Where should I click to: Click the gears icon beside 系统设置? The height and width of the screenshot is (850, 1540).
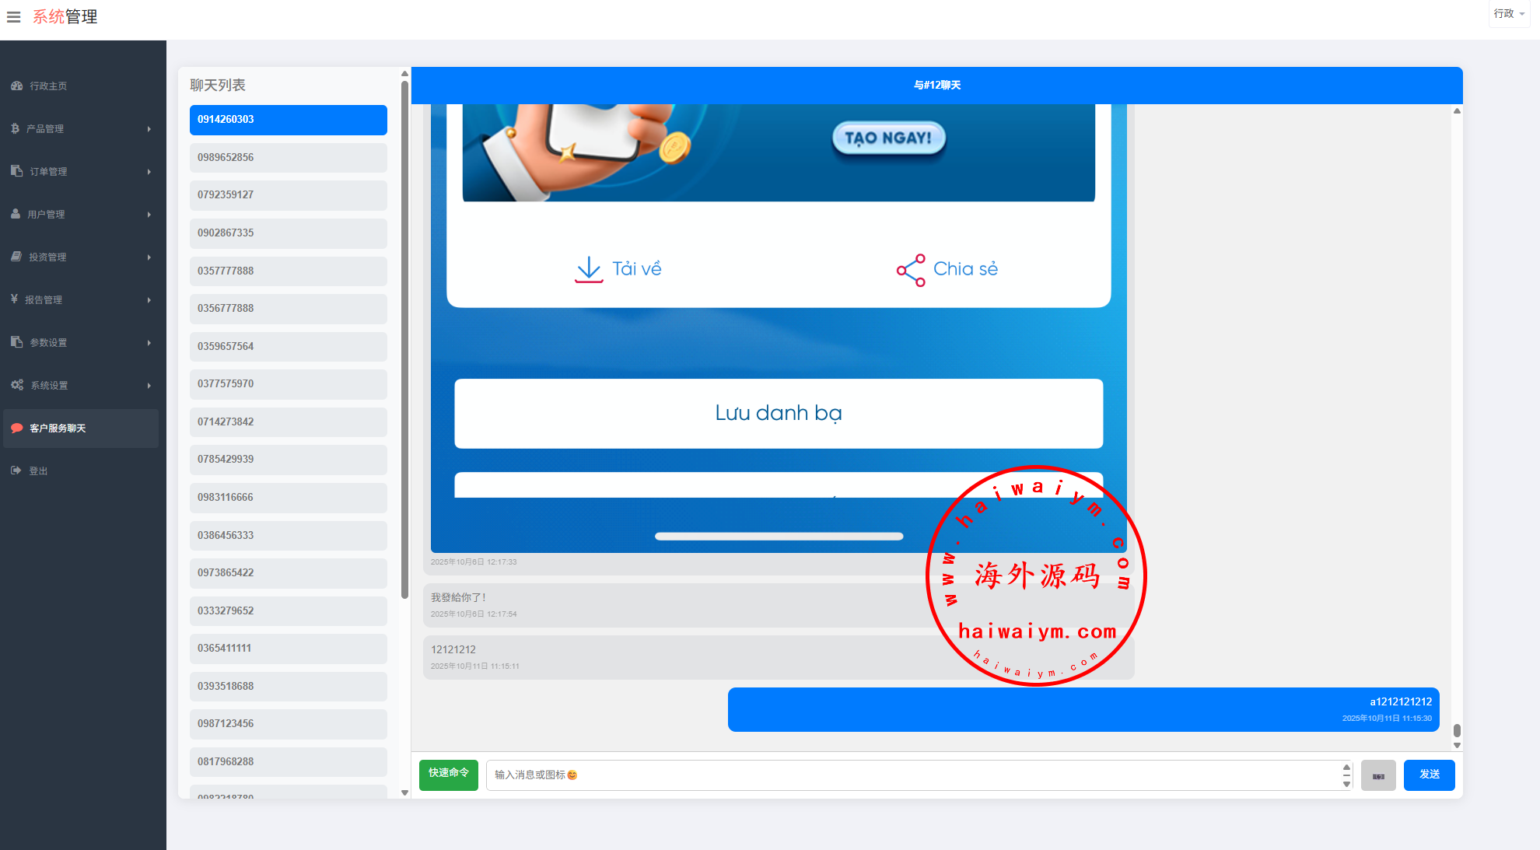[x=16, y=385]
